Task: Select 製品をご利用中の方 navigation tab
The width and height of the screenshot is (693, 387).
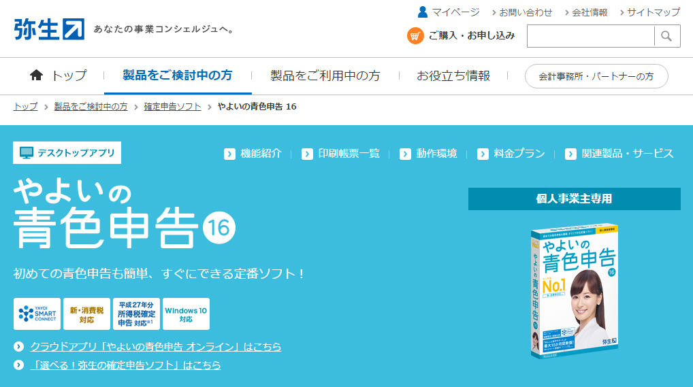Action: tap(325, 75)
